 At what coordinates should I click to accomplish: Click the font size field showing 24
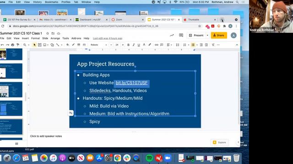(x=117, y=45)
